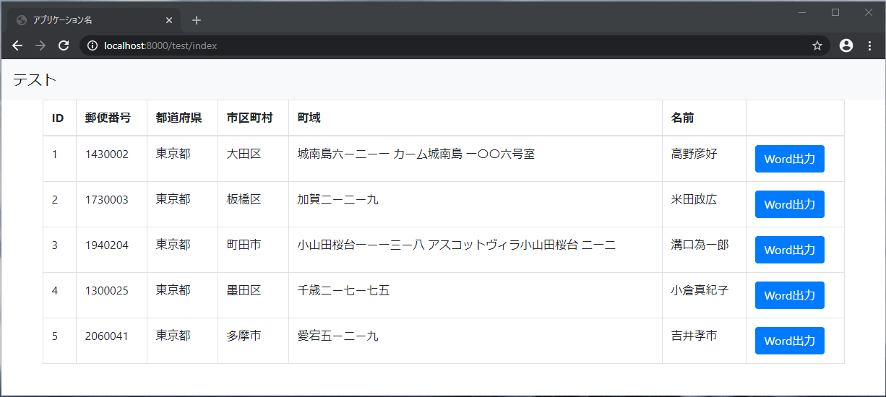This screenshot has width=886, height=397.
Task: Click address 加賀二ー二ー九
Action: click(x=337, y=199)
